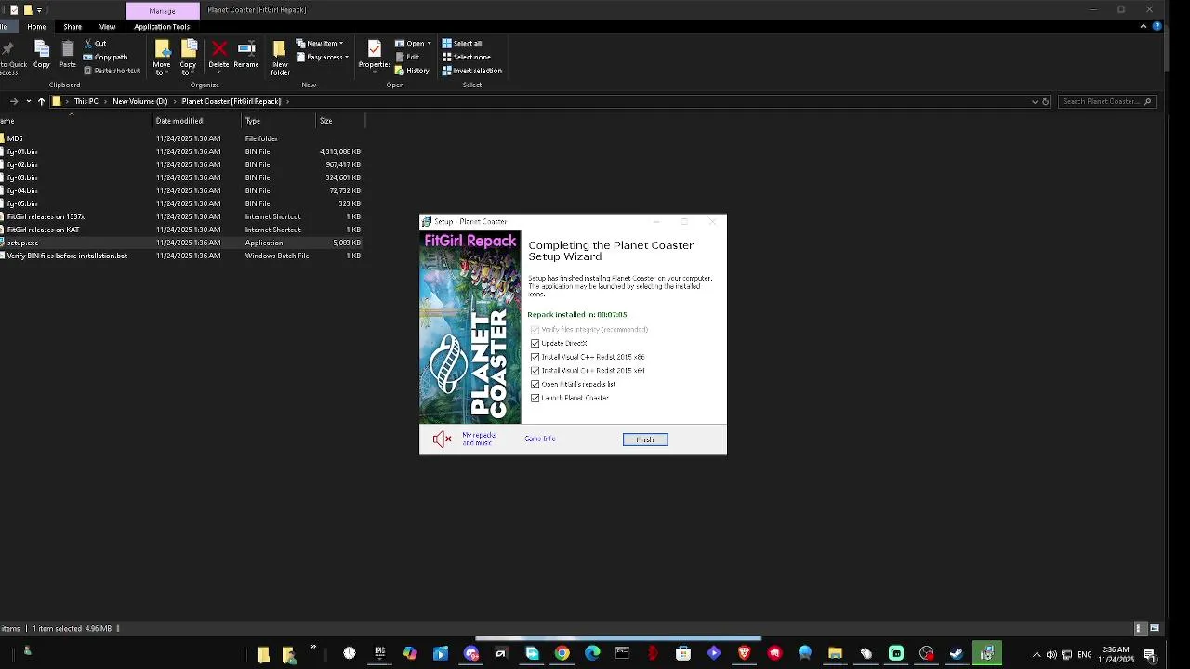Switch to the Home ribbon tab
This screenshot has height=669, width=1190.
click(x=36, y=26)
